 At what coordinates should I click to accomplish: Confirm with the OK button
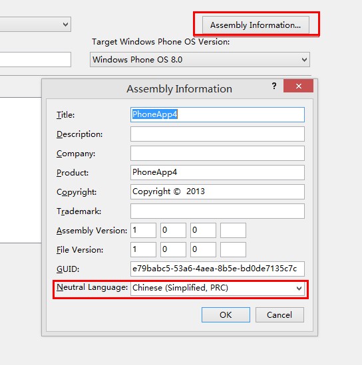(226, 314)
